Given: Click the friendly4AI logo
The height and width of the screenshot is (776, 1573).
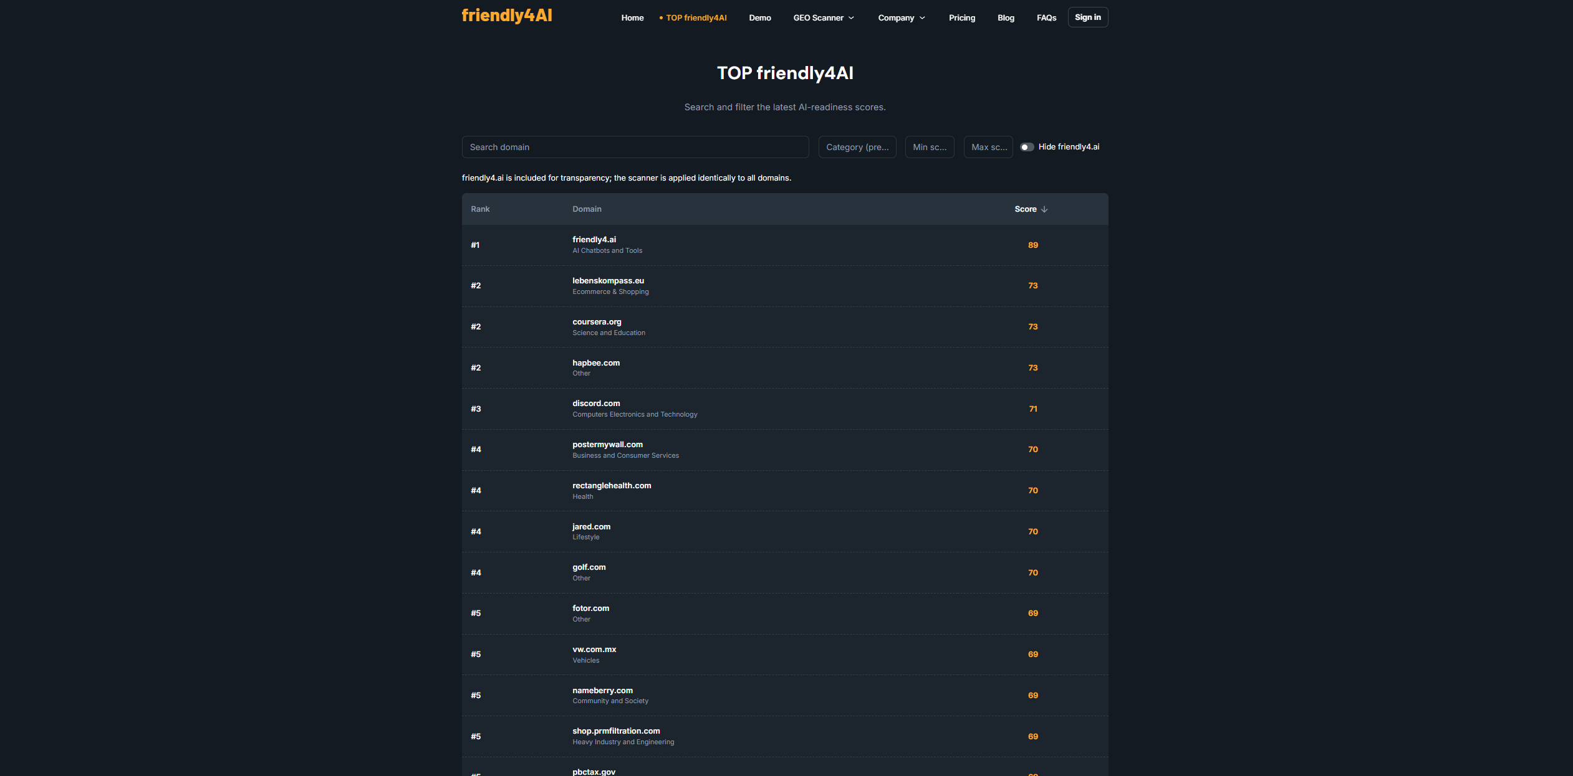Looking at the screenshot, I should [506, 16].
